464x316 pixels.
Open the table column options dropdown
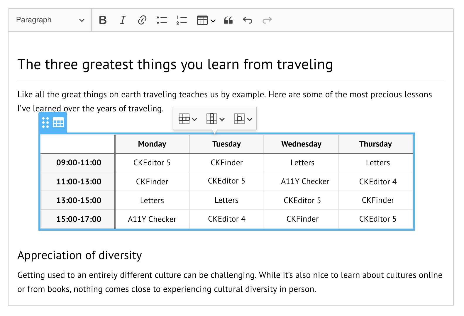[x=215, y=119]
